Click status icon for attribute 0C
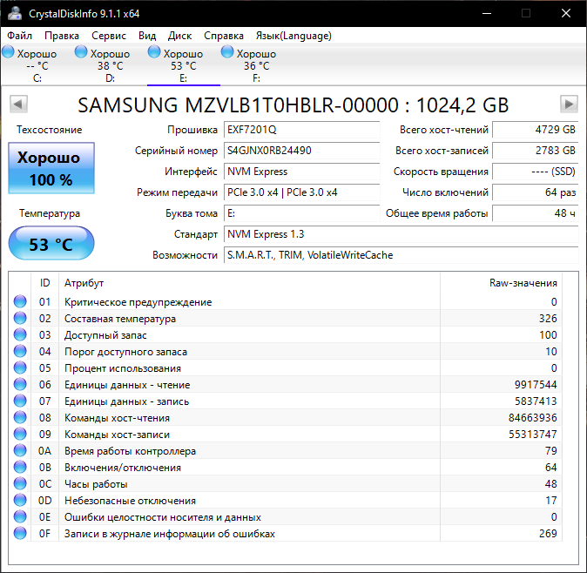Screen dimensions: 587x573 [20, 483]
